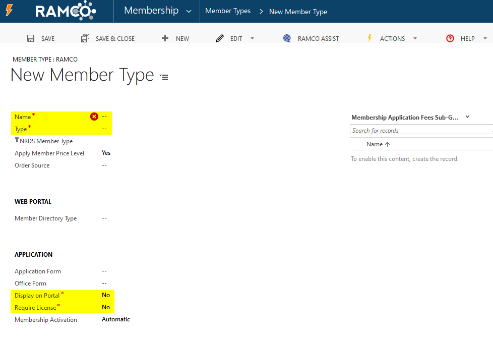The image size is (493, 339).
Task: Toggle Apply Member Price Level Yes value
Action: [106, 153]
